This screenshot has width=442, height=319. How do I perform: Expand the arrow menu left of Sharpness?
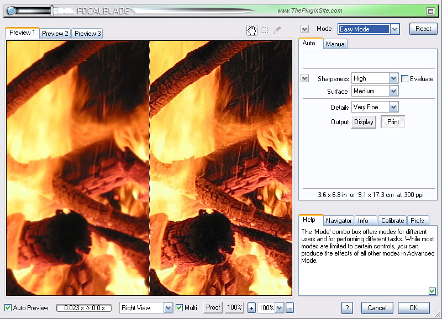tap(305, 78)
